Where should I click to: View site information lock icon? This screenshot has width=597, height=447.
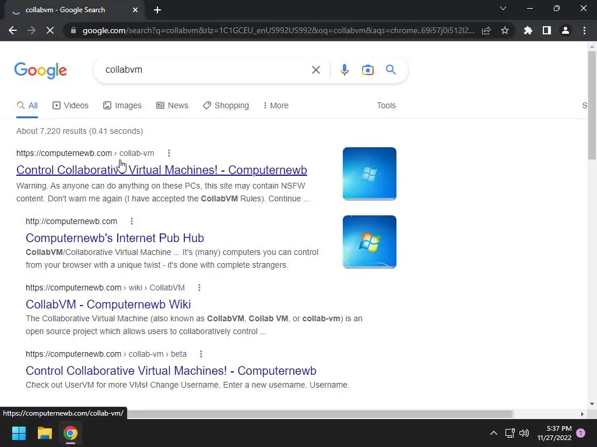73,30
